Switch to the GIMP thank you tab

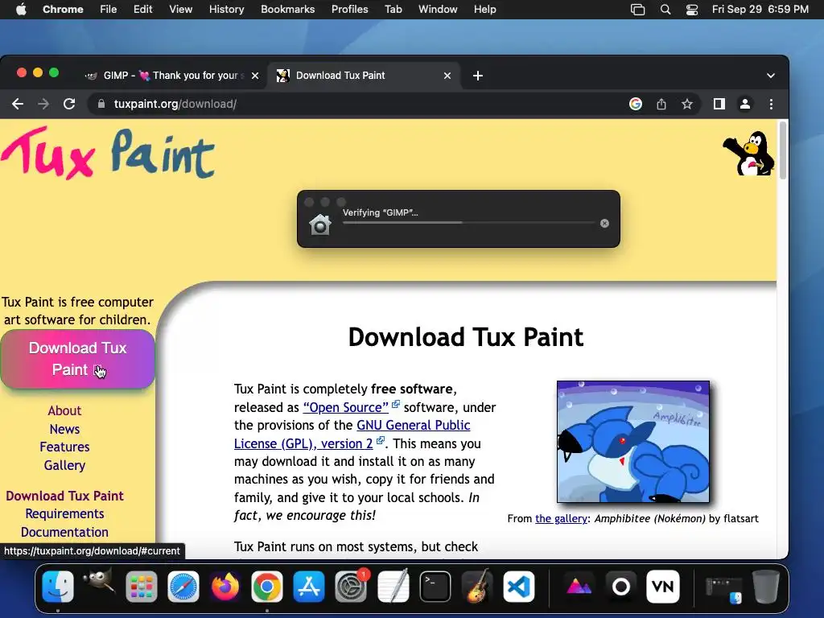tap(172, 76)
